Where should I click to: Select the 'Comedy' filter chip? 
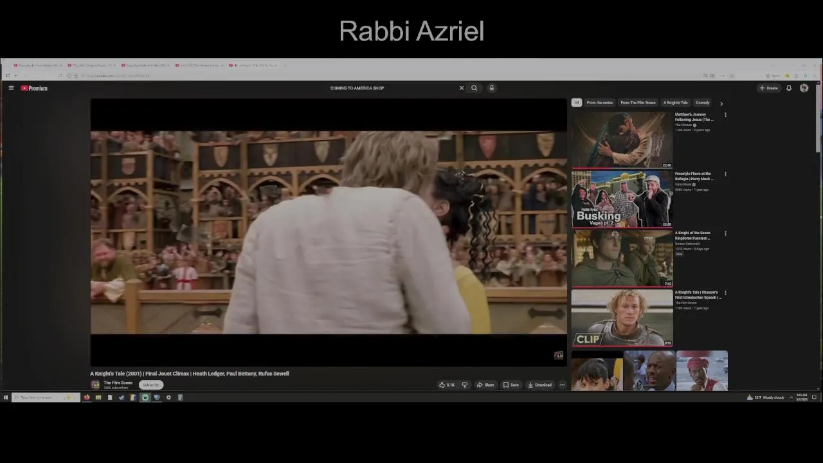(x=702, y=103)
